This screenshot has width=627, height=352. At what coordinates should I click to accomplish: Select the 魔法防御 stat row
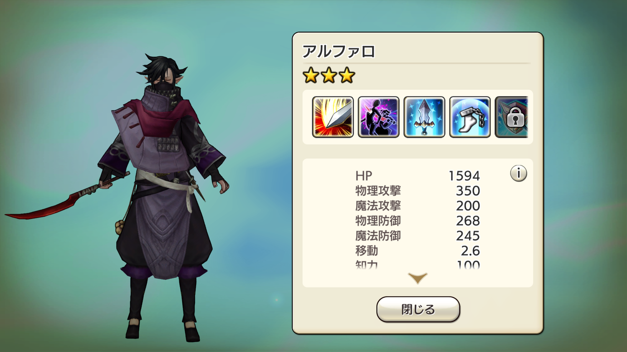[418, 236]
